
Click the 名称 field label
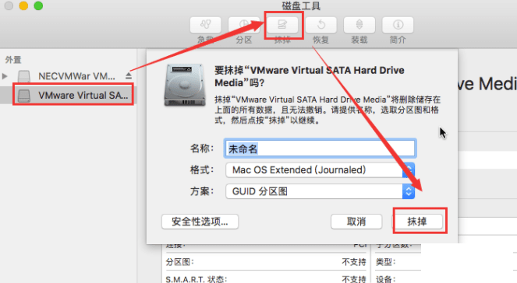tap(202, 148)
